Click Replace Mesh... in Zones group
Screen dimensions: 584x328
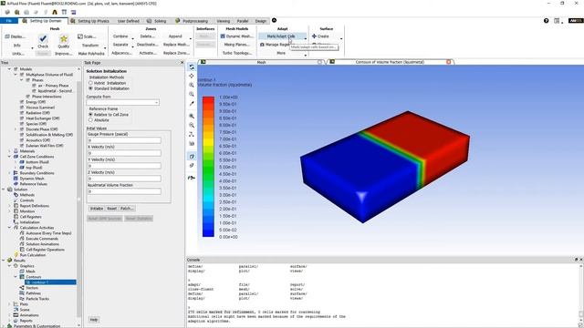[x=176, y=45]
